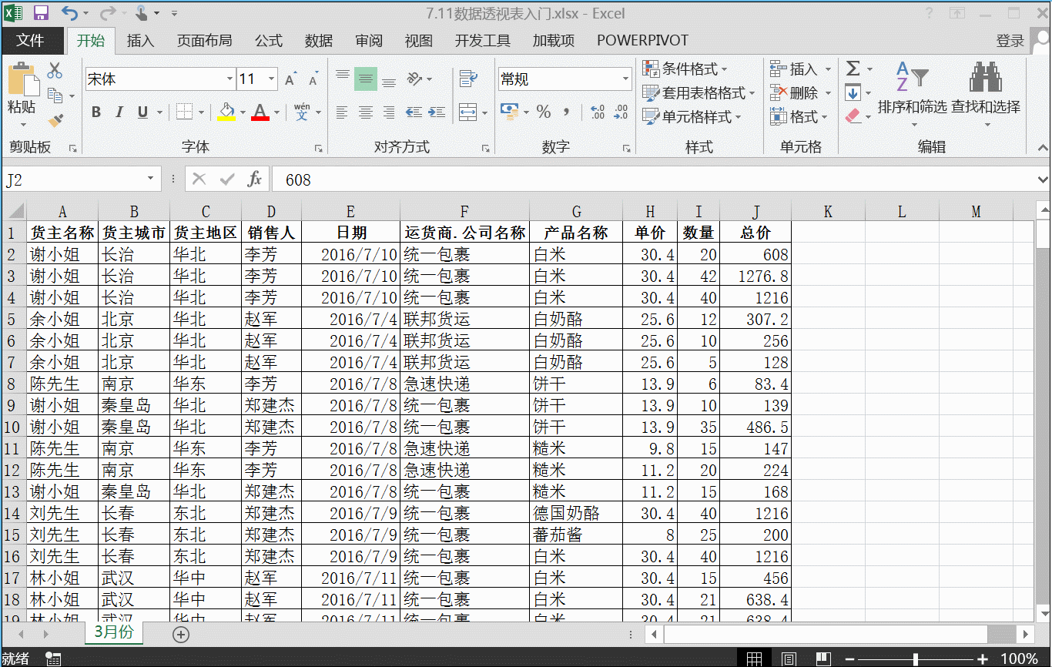Toggle underline formatting
Screen dimensions: 1052x667
(x=142, y=112)
